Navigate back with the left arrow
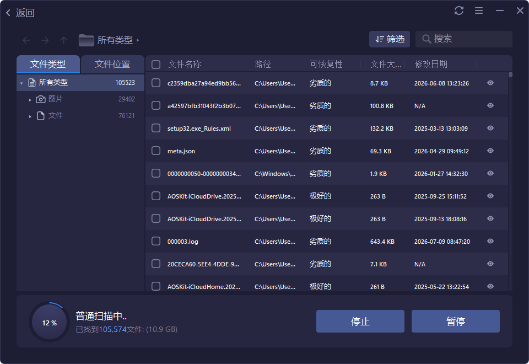The image size is (529, 364). coord(26,40)
